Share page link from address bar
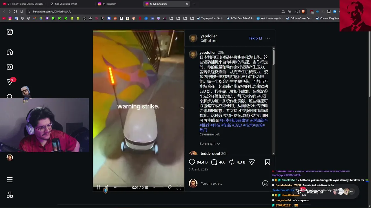 (x=296, y=12)
